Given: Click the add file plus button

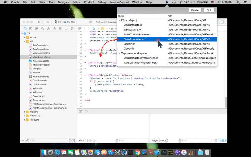Looking at the screenshot, I should (23, 140).
